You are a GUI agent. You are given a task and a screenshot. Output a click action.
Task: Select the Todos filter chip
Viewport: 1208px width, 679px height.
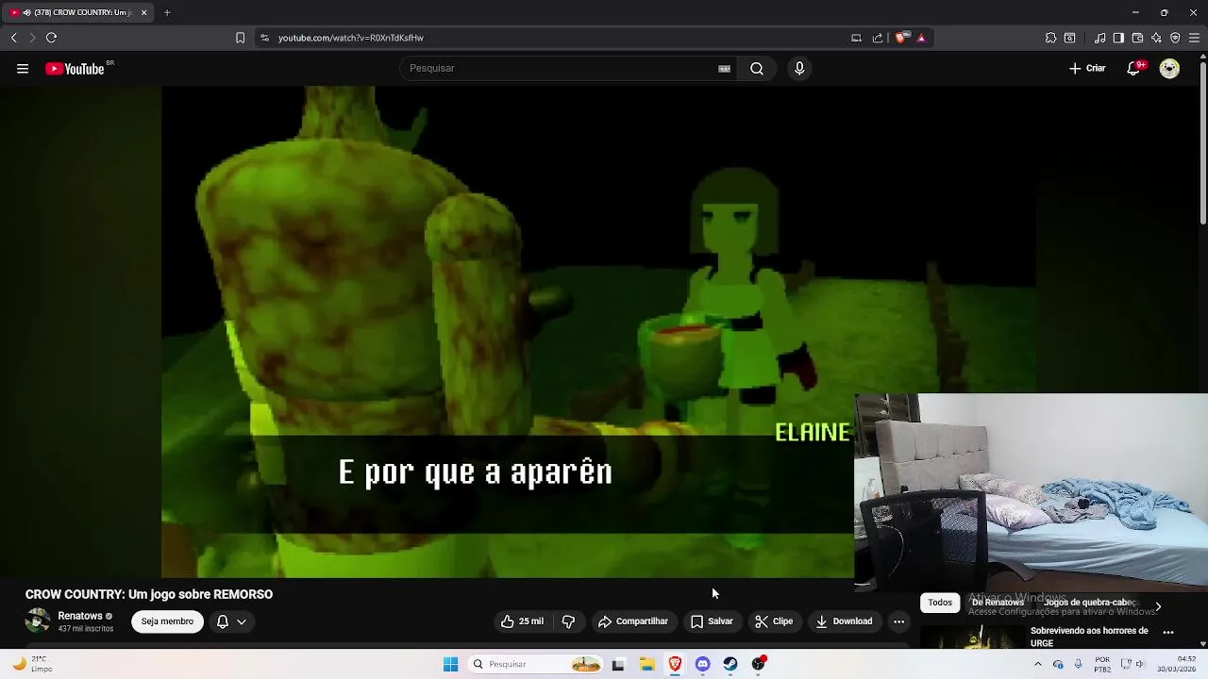click(x=940, y=603)
